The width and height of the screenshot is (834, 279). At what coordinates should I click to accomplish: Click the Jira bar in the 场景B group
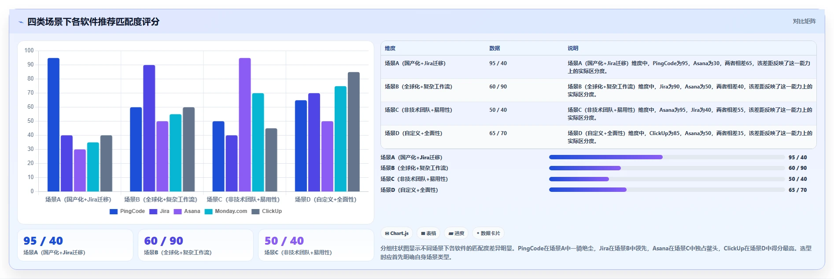(x=149, y=128)
